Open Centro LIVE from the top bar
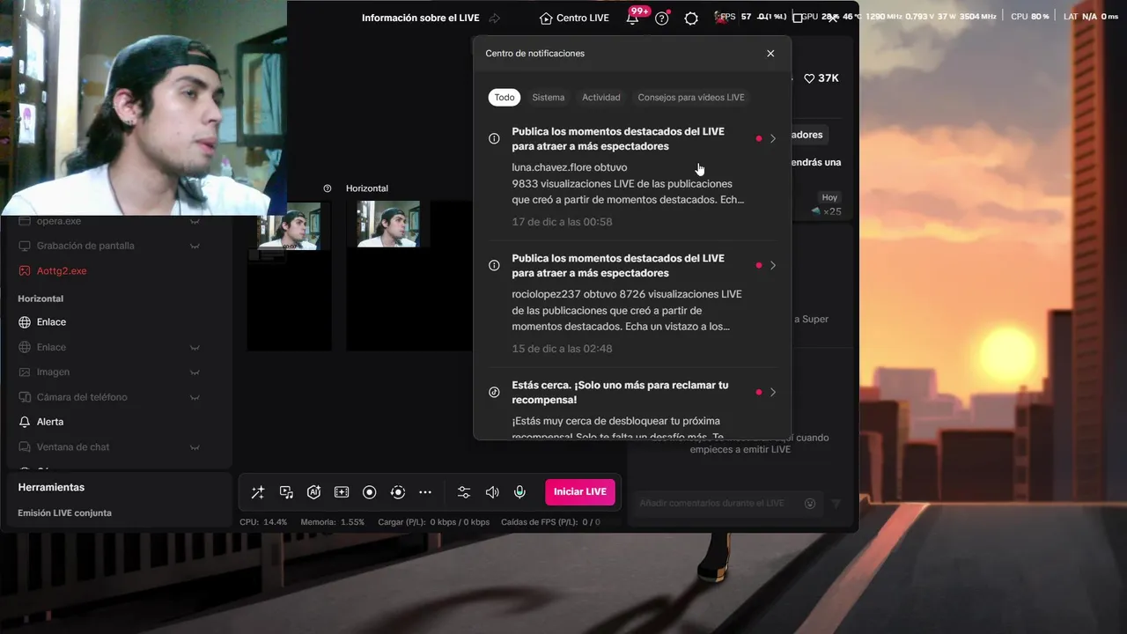This screenshot has height=634, width=1127. (x=574, y=18)
